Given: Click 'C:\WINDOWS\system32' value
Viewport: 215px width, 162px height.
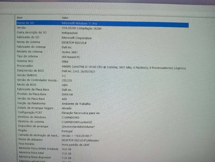Looking at the screenshot, I should (x=77, y=122).
